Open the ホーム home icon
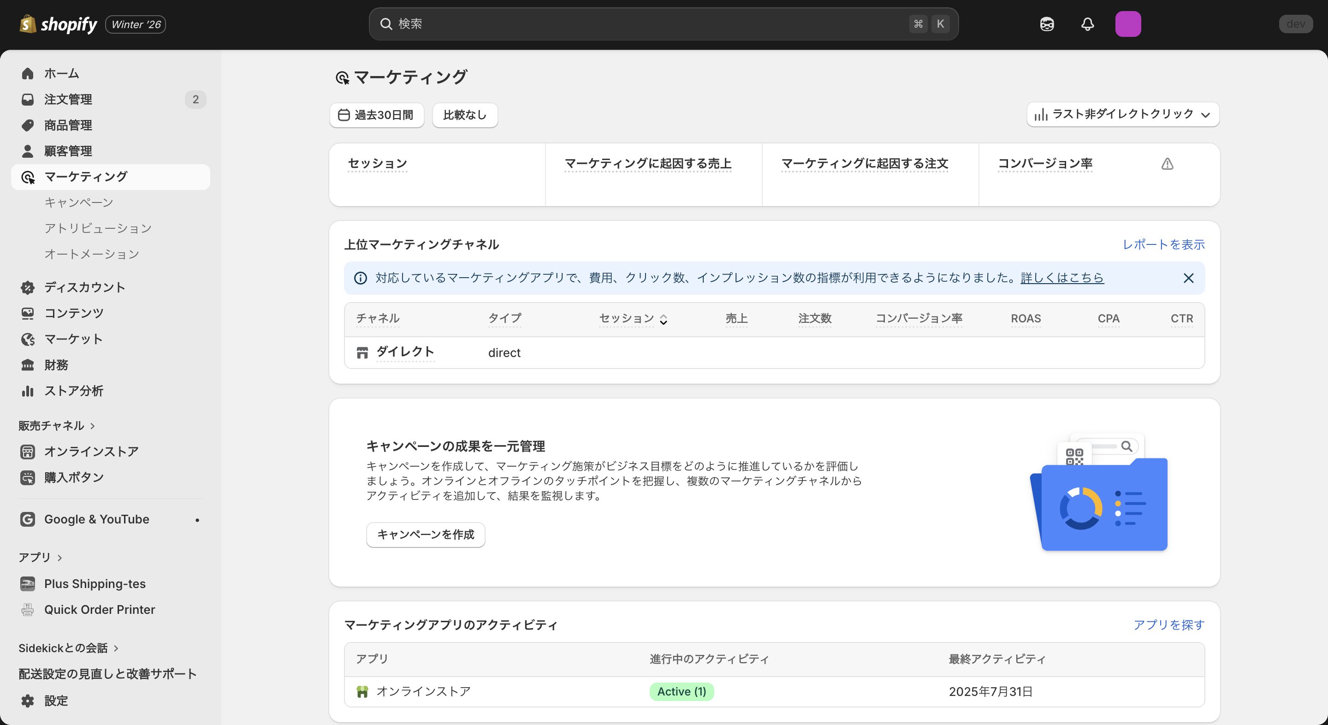The height and width of the screenshot is (725, 1328). click(27, 73)
